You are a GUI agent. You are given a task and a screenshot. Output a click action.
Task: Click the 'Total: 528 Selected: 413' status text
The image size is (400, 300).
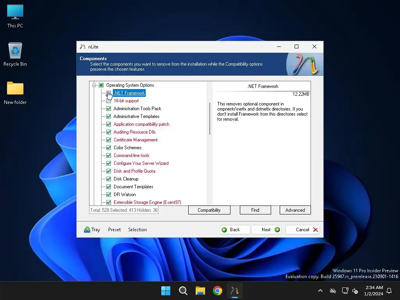click(x=124, y=210)
